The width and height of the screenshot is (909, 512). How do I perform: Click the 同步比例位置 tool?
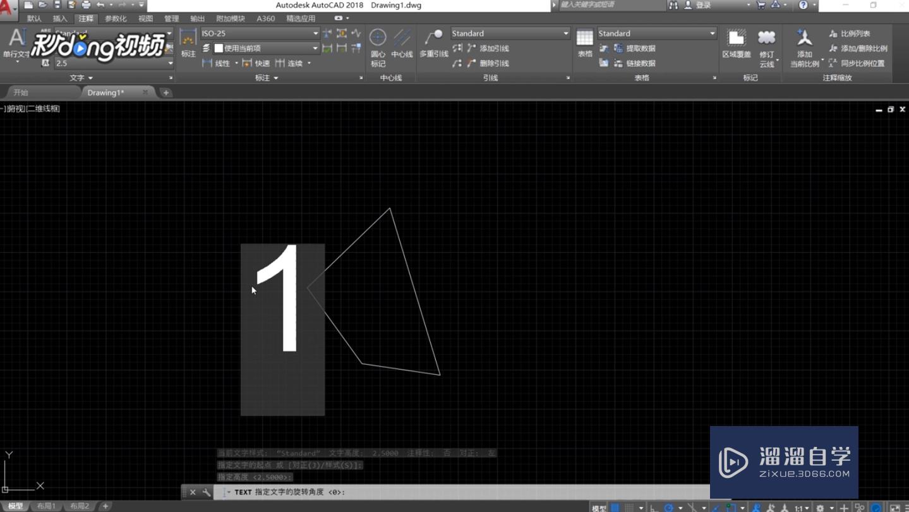point(857,63)
